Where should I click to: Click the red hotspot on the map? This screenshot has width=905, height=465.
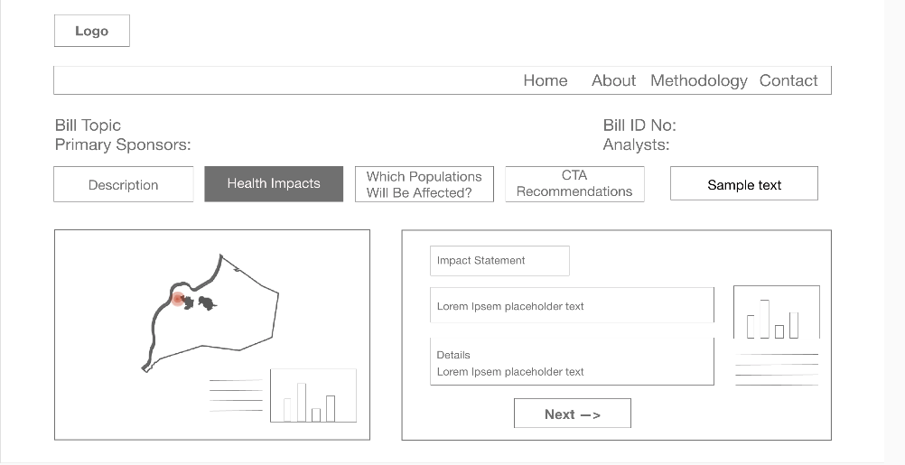coord(178,299)
